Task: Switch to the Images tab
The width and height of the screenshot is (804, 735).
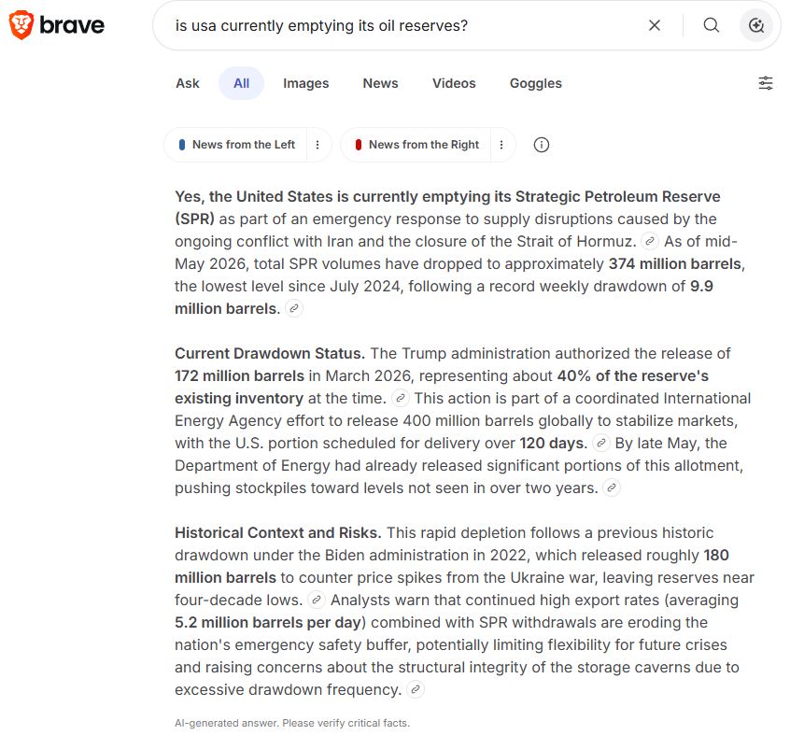Action: pos(305,83)
